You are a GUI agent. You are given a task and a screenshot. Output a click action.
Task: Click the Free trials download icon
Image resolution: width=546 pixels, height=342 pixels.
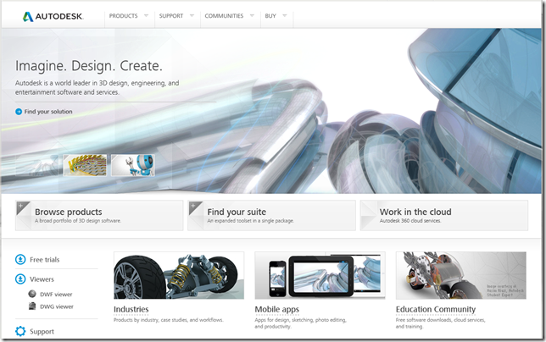21,259
